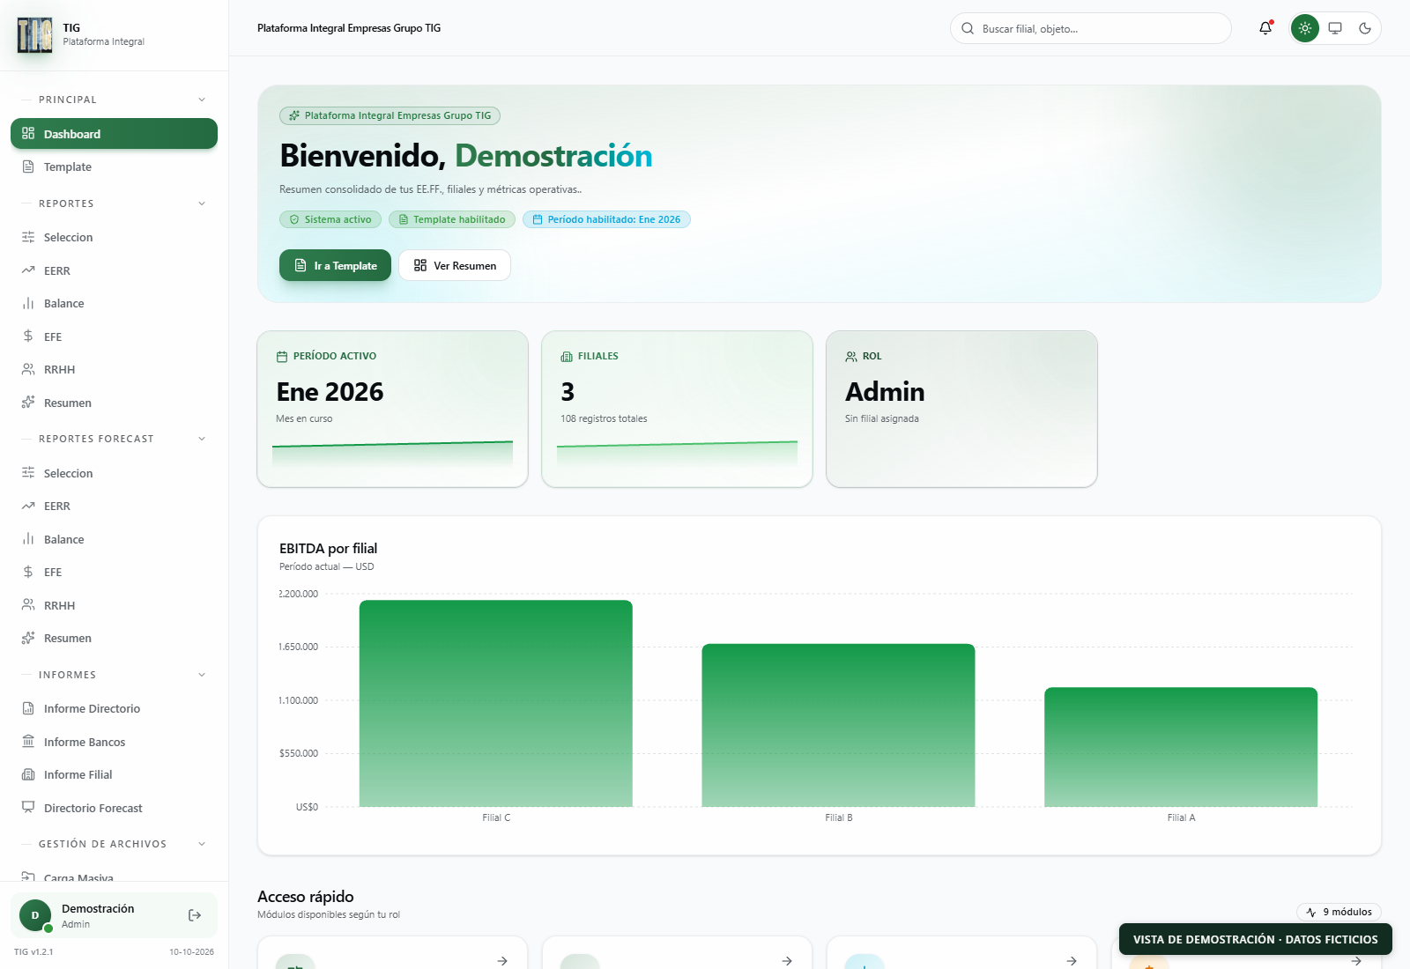The height and width of the screenshot is (969, 1410).
Task: Click the Filial C bar in chart
Action: coord(496,703)
